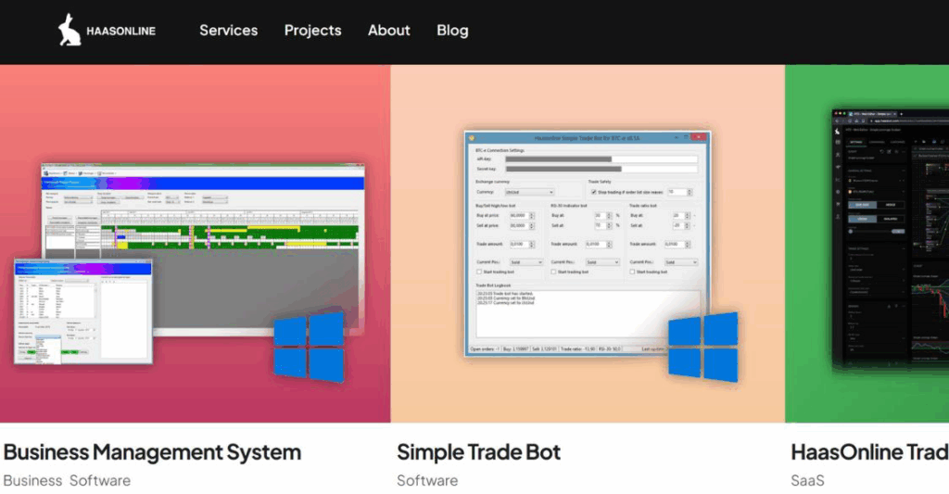
Task: Click the HaasOnline rabbit logo
Action: click(x=70, y=30)
